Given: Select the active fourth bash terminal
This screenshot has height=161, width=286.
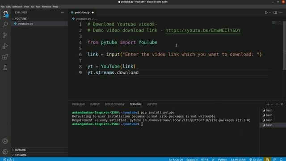Looking at the screenshot, I should tap(273, 125).
